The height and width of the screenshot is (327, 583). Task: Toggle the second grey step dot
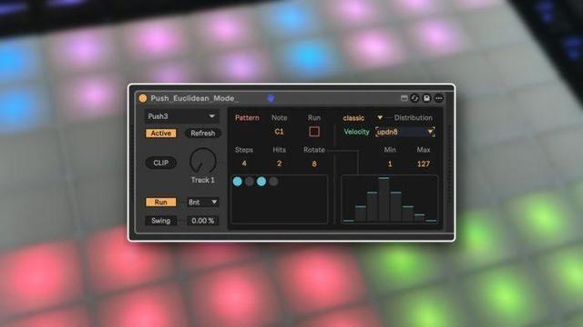(x=250, y=182)
